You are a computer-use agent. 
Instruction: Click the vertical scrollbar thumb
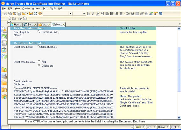pyautogui.click(x=179, y=70)
